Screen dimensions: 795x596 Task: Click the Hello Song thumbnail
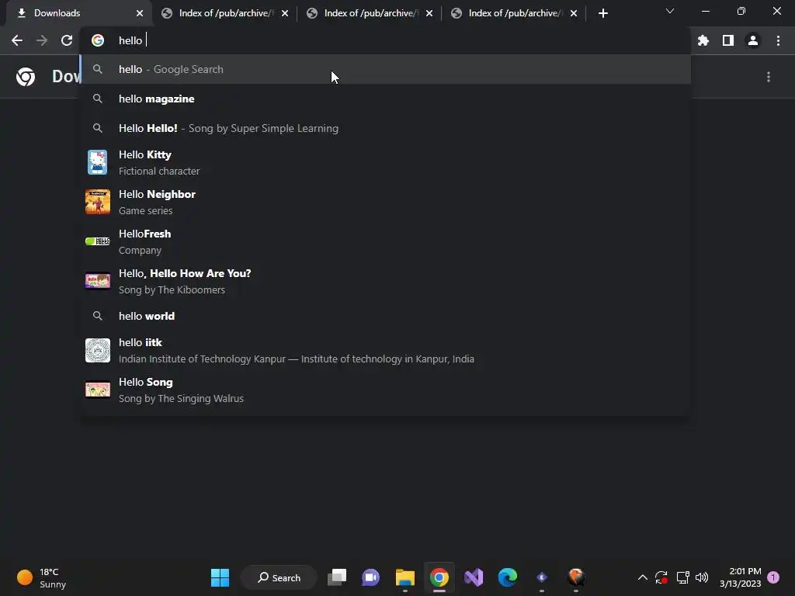(x=97, y=390)
